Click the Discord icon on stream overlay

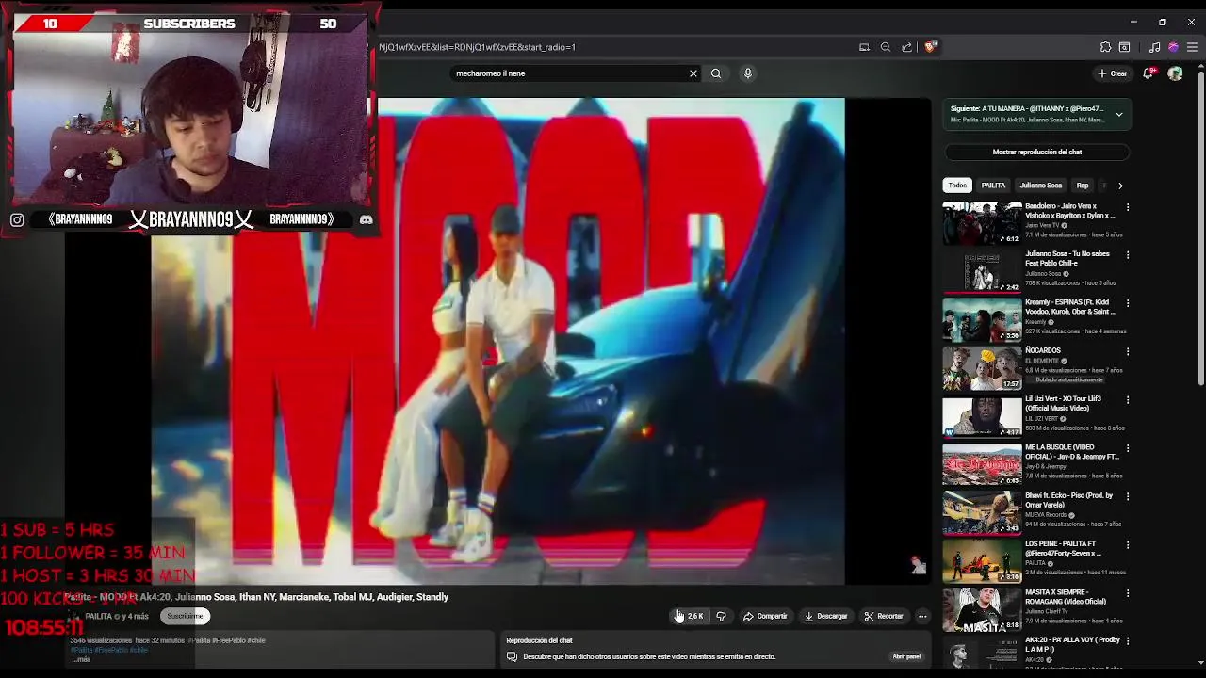tap(366, 219)
